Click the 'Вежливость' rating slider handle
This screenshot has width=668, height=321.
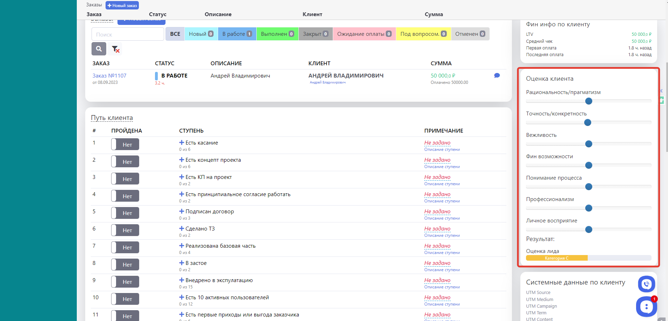point(589,144)
